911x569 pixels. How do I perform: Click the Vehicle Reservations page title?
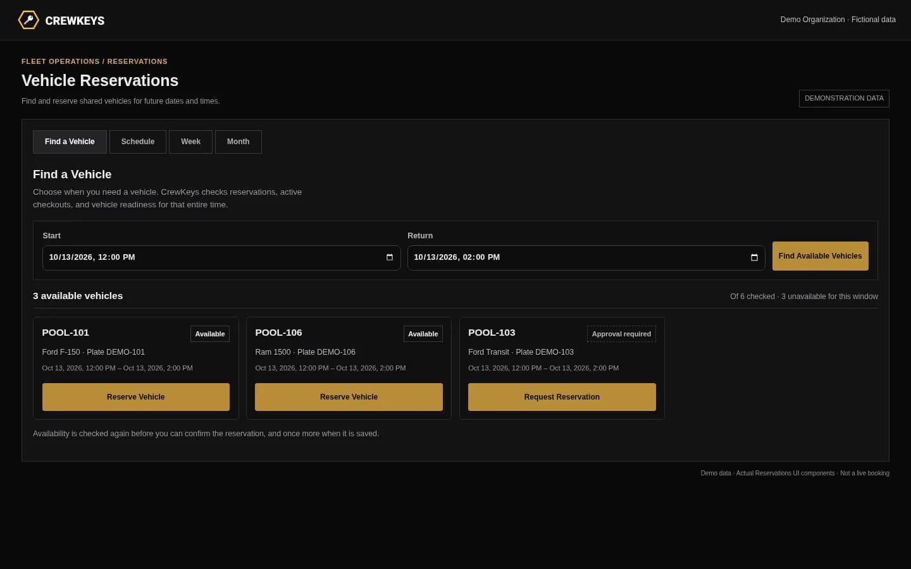(100, 81)
